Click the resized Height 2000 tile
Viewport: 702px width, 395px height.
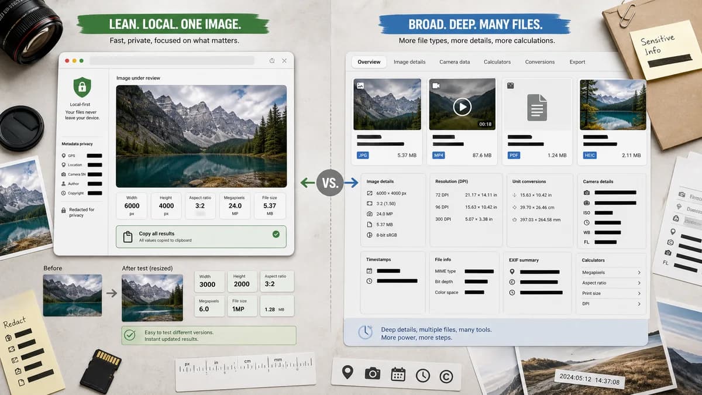tap(242, 281)
